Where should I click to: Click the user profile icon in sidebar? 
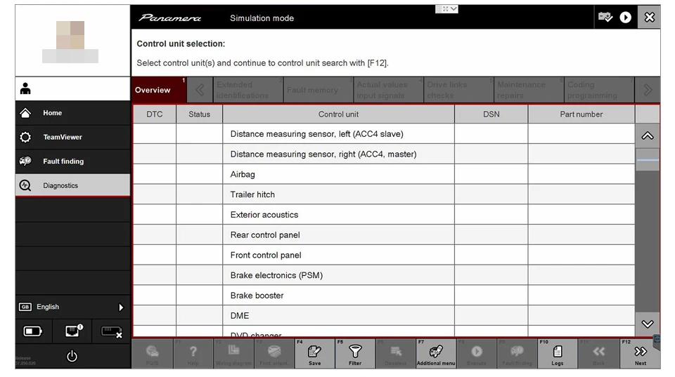pyautogui.click(x=25, y=88)
